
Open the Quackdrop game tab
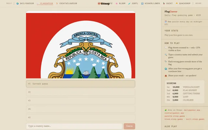(183, 4)
